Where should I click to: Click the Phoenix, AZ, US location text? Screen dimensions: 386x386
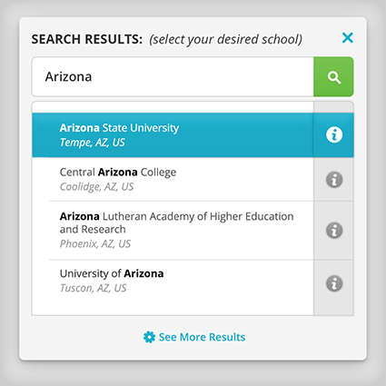95,243
